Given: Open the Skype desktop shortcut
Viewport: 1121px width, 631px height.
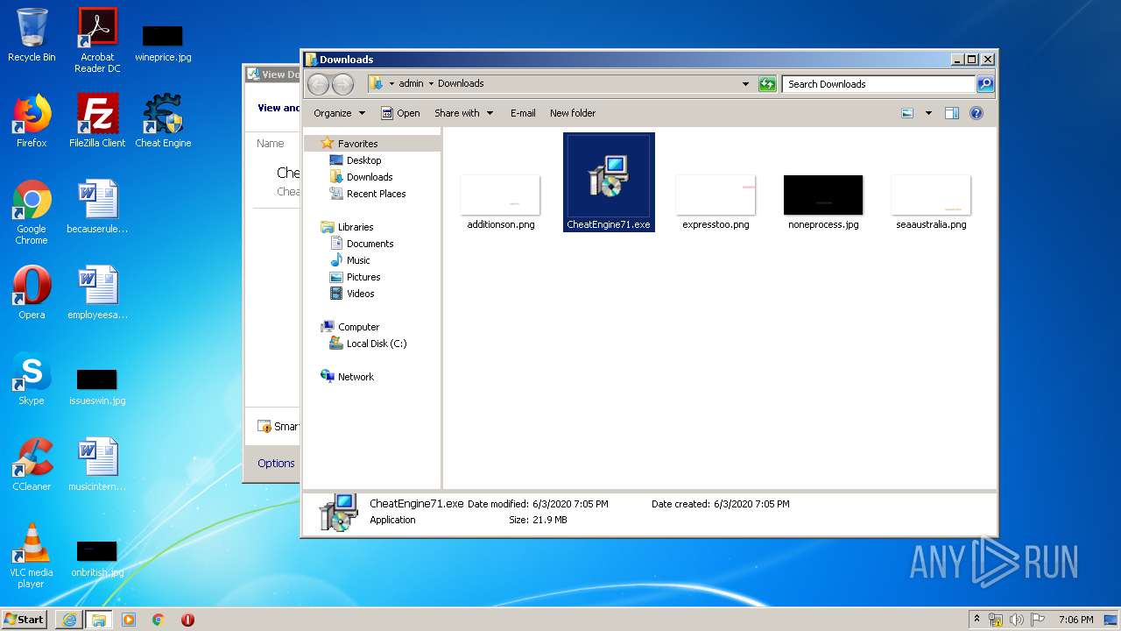Looking at the screenshot, I should point(32,379).
